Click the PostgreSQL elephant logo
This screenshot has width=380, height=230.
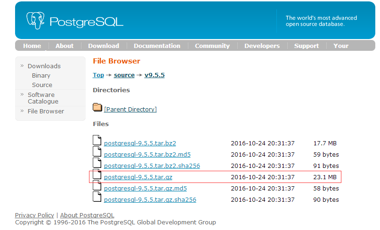click(x=37, y=20)
